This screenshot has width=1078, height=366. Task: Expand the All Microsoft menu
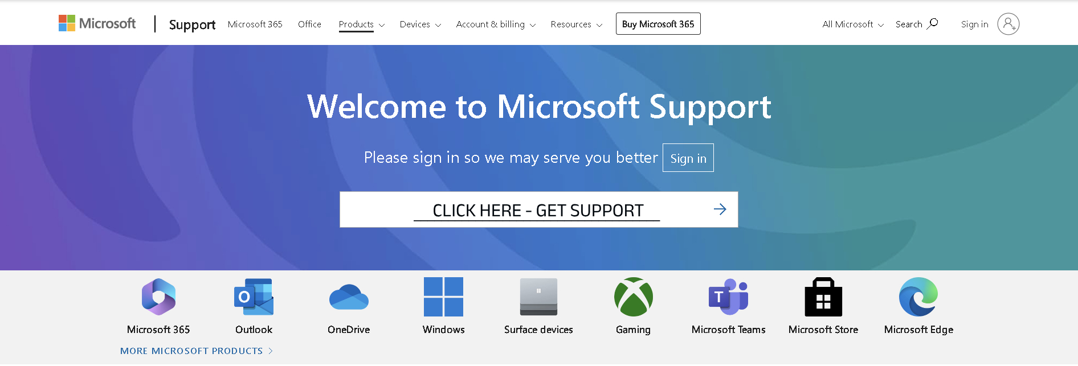[853, 24]
